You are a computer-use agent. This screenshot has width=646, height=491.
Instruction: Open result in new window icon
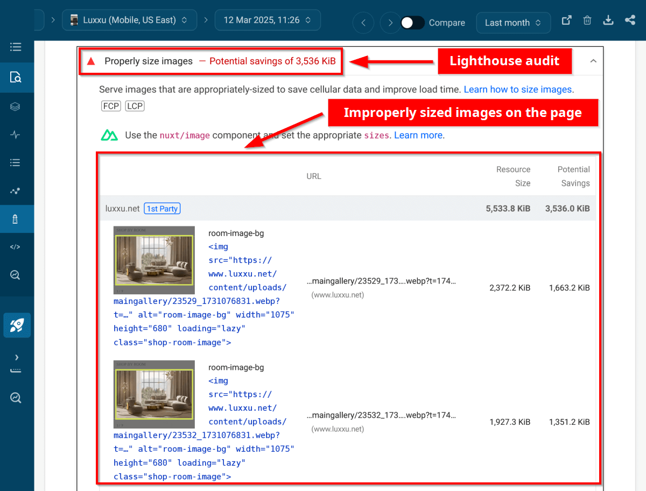(x=566, y=20)
